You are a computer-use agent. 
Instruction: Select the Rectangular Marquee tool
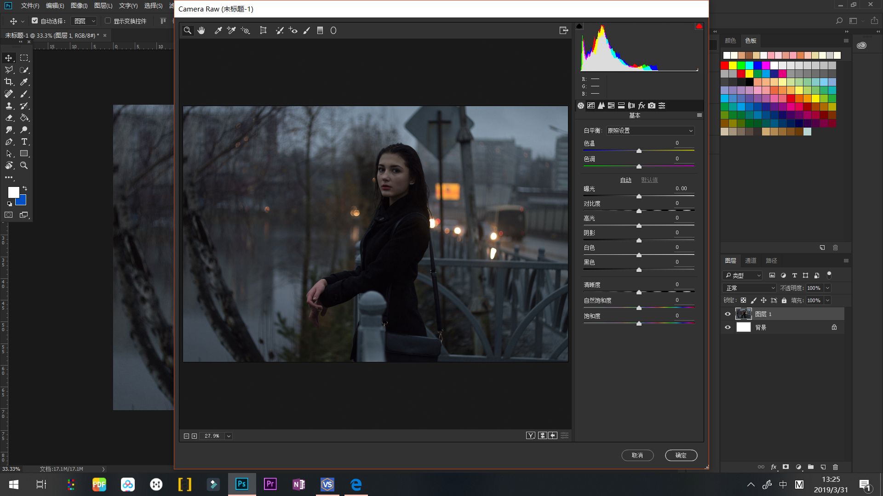[x=24, y=58]
